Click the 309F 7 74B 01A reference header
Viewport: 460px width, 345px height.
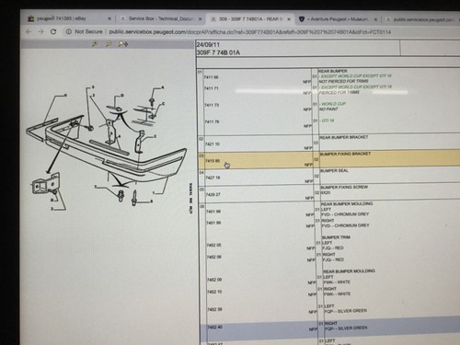click(x=218, y=52)
